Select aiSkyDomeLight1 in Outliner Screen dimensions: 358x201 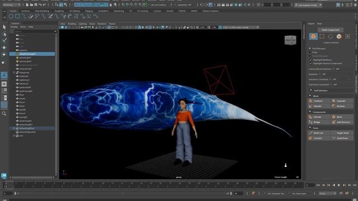(x=32, y=54)
